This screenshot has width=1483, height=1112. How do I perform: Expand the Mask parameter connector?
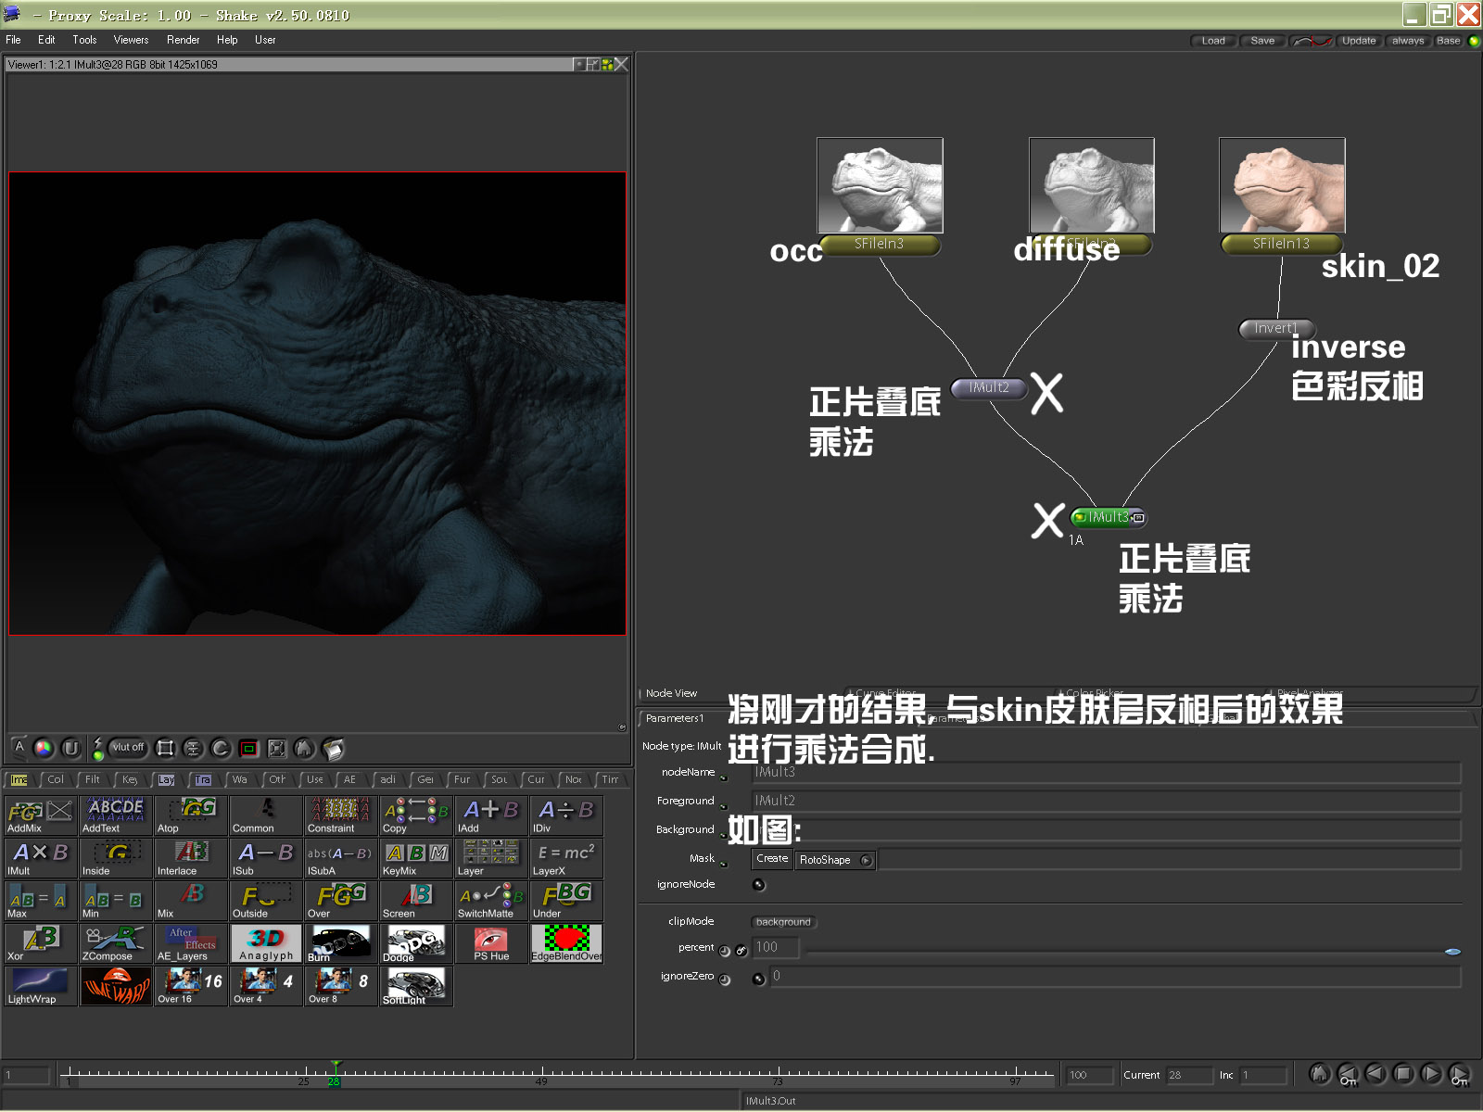point(724,864)
